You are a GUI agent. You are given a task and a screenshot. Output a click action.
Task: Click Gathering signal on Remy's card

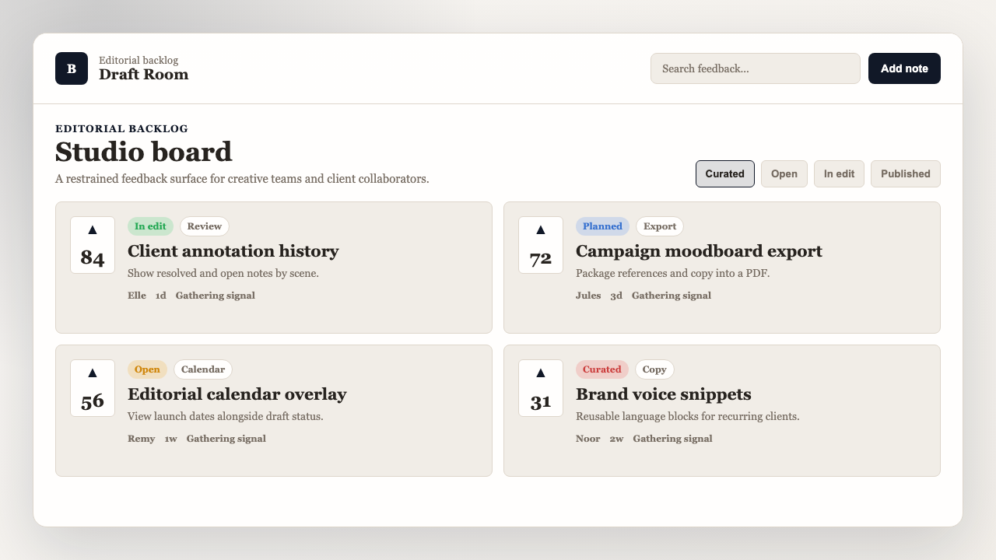tap(226, 439)
